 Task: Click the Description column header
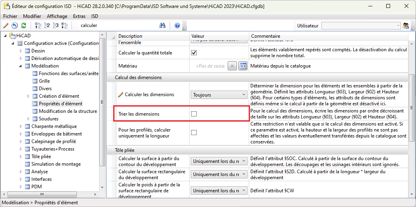click(153, 36)
